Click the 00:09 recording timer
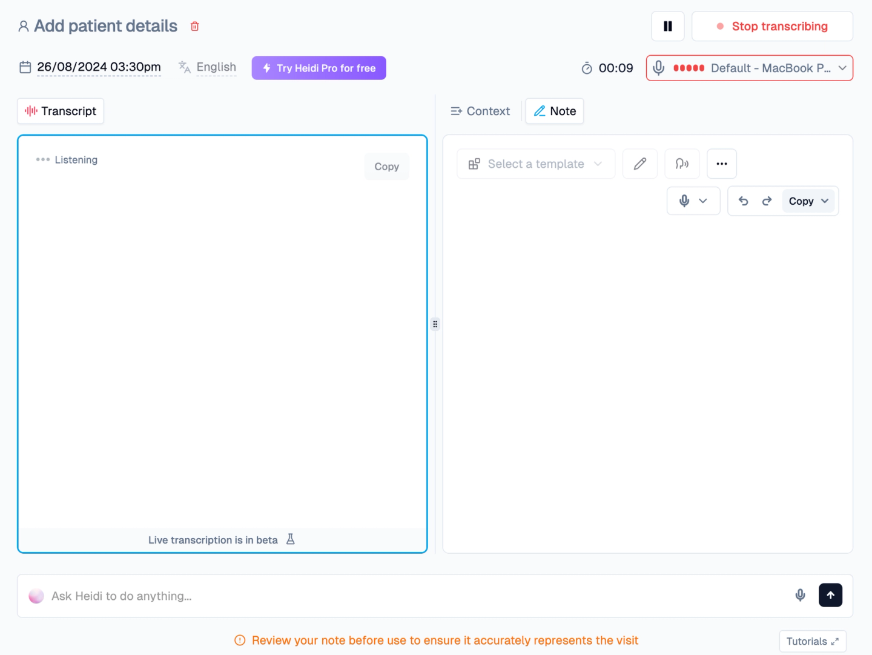Image resolution: width=872 pixels, height=655 pixels. [616, 68]
